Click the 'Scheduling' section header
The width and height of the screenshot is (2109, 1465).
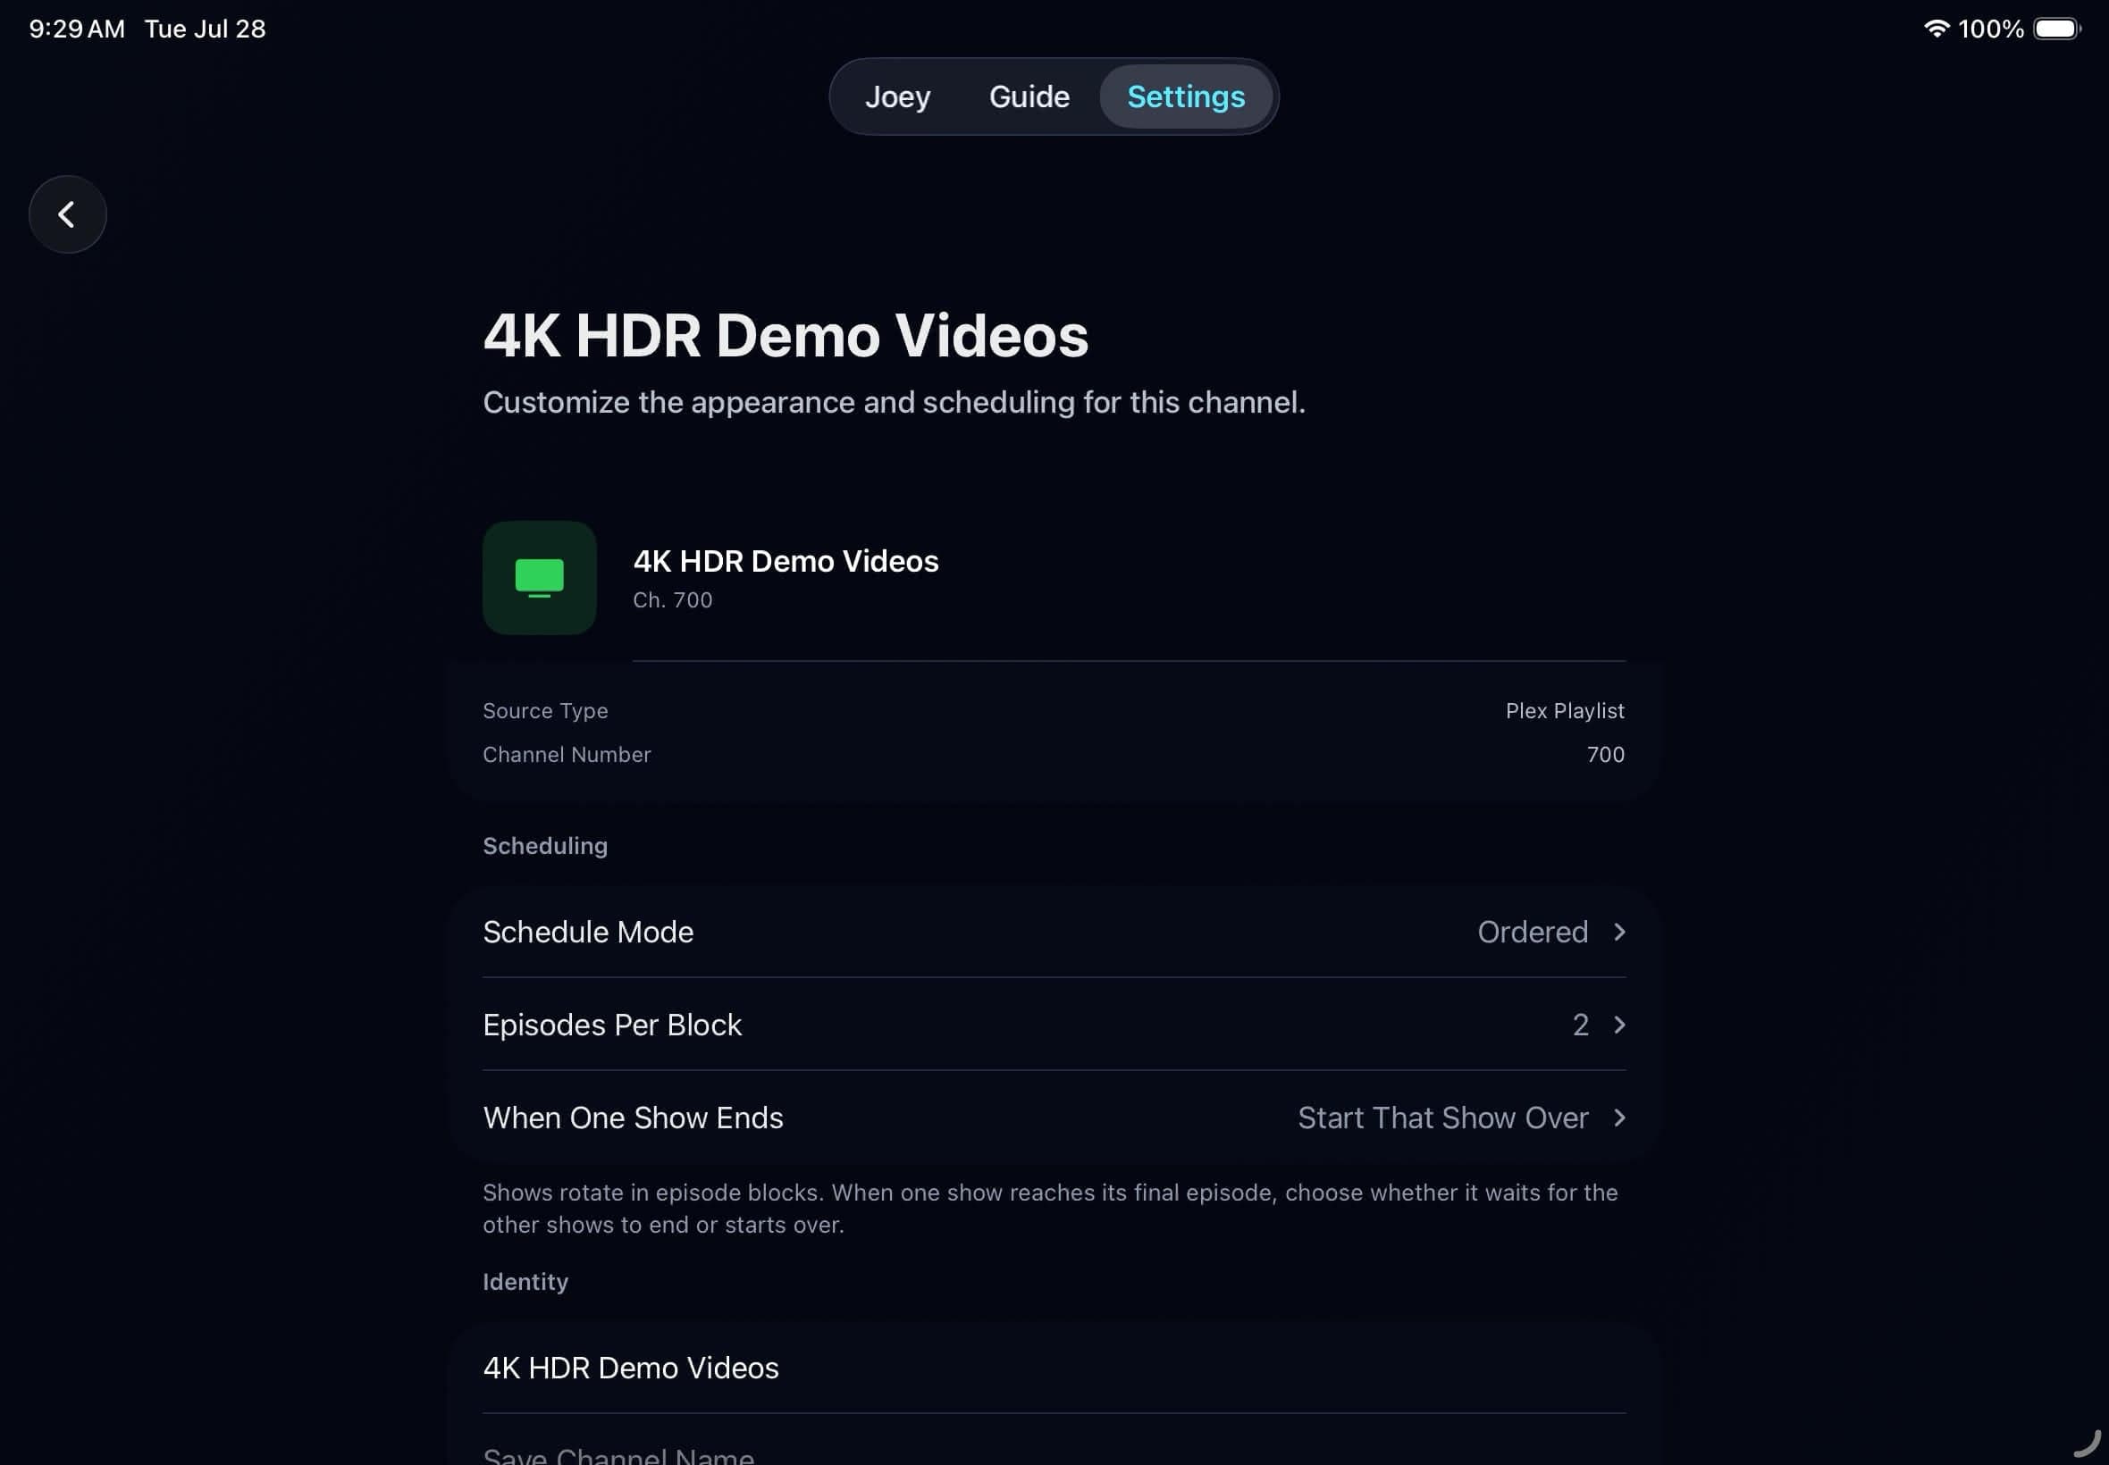tap(545, 845)
